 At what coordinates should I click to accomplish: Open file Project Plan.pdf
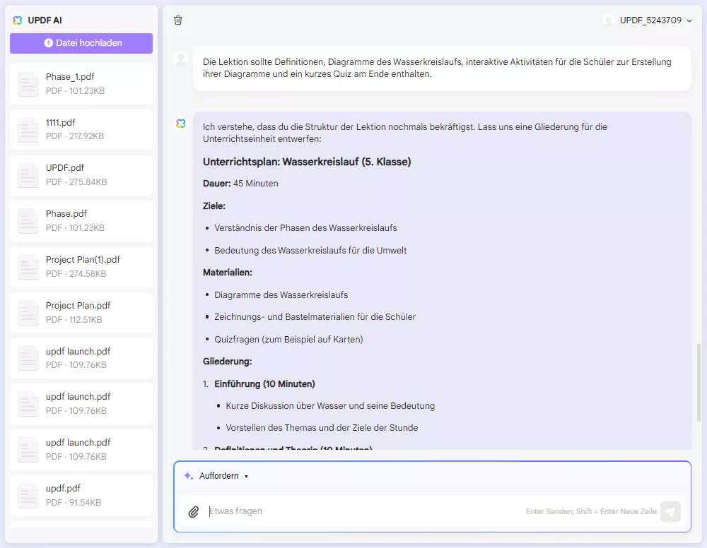(81, 313)
